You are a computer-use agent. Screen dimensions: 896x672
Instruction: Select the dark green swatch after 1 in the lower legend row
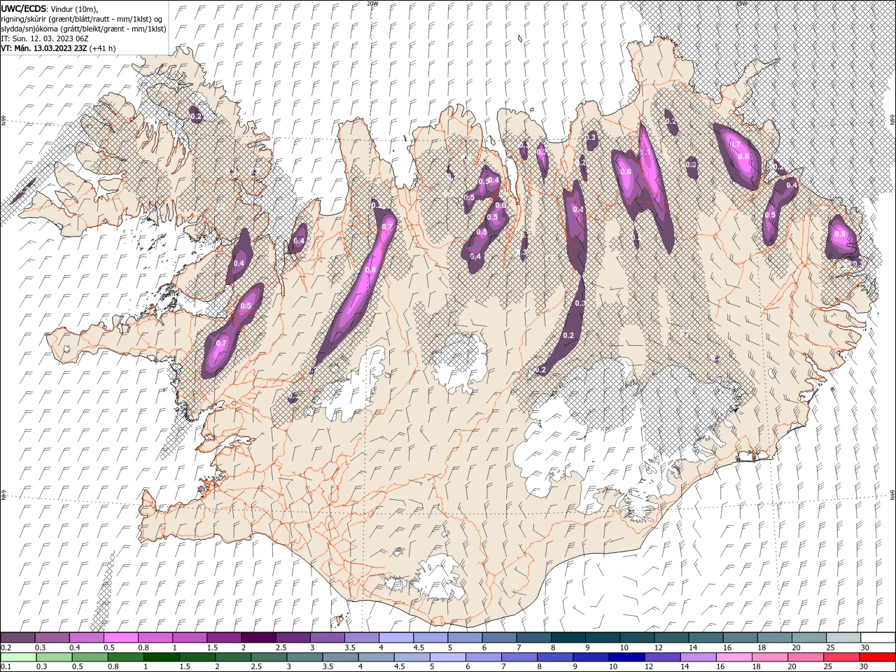(161, 657)
